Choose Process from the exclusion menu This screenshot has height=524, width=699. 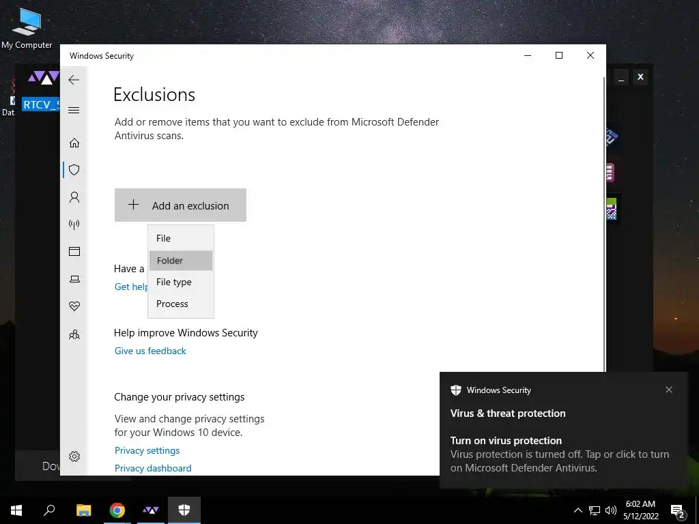180,304
